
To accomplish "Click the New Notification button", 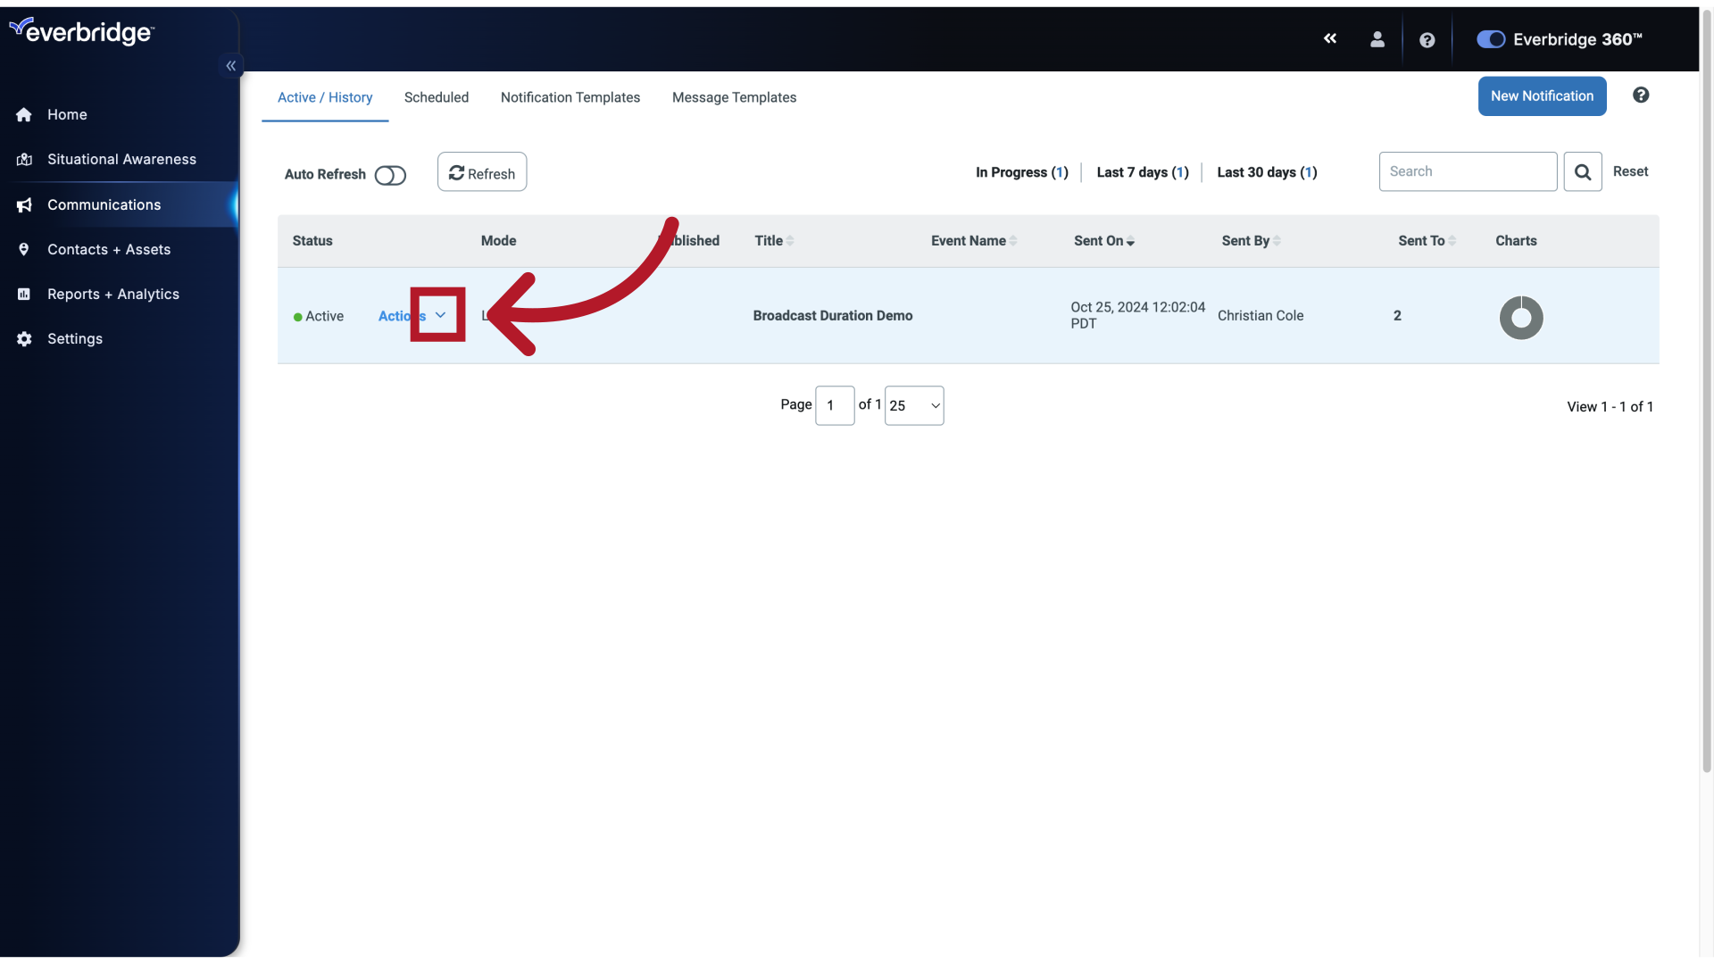I will [1542, 96].
